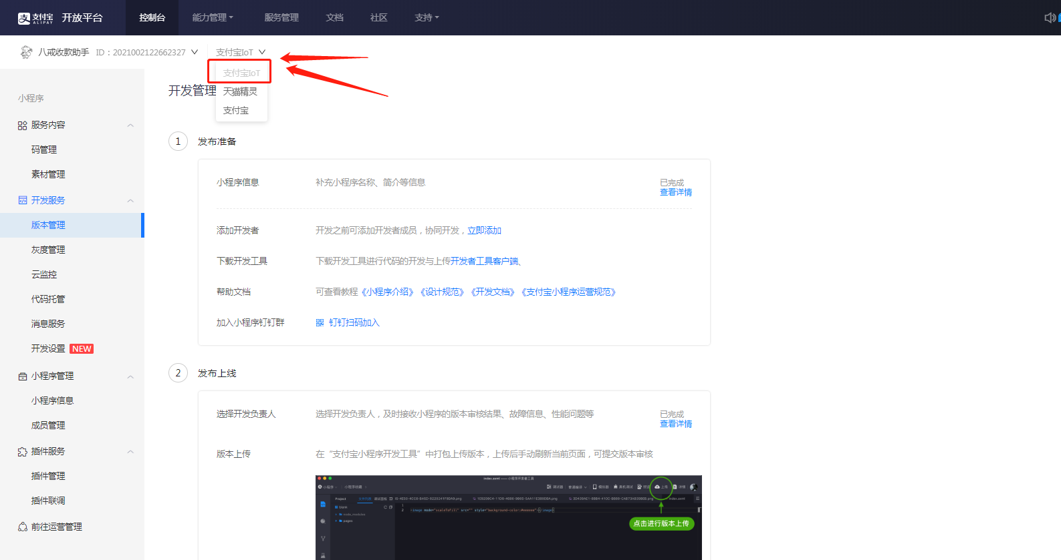The width and height of the screenshot is (1061, 560).
Task: Open the 《开发文档》 link
Action: (493, 292)
